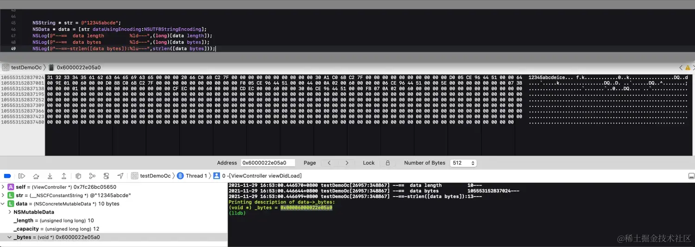Screen dimensions: 695x247
Task: Click the Step Into debug icon
Action: [50, 176]
